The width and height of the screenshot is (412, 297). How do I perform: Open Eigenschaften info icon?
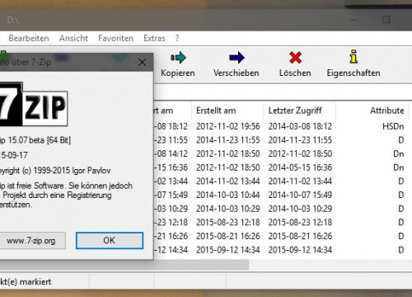[x=353, y=57]
